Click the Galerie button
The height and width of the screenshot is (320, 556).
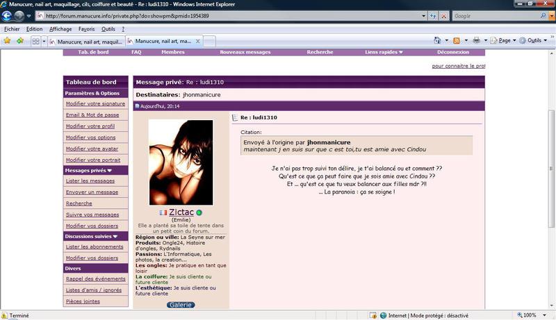(181, 305)
